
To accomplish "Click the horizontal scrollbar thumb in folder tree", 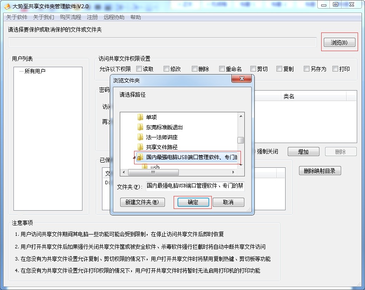I will (152, 172).
